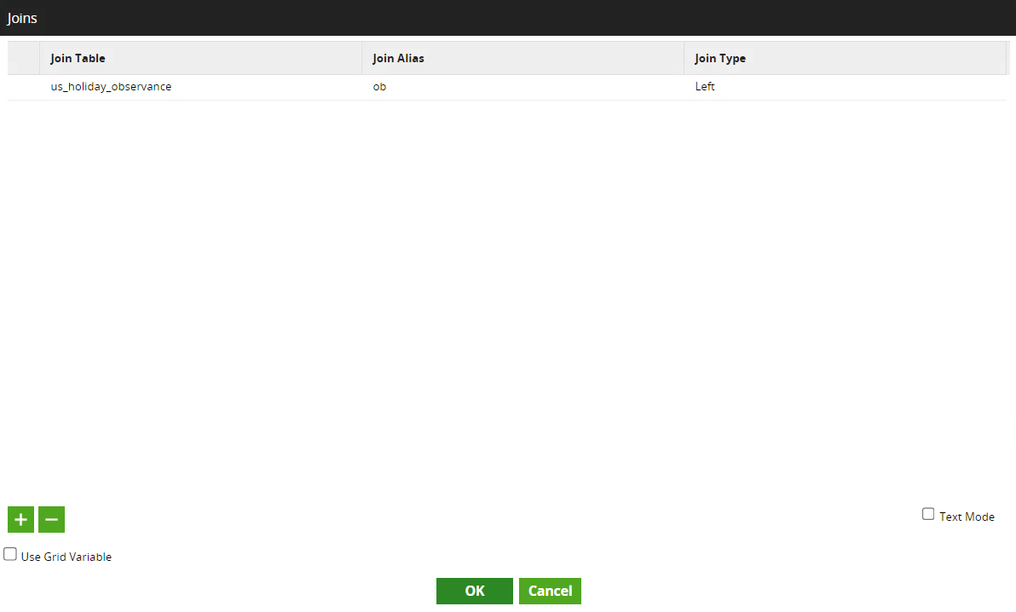Image resolution: width=1016 pixels, height=612 pixels.
Task: Click the plus icon to add a join row
Action: [x=20, y=519]
